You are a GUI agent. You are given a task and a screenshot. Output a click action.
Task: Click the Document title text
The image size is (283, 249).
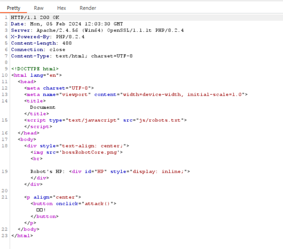point(42,107)
